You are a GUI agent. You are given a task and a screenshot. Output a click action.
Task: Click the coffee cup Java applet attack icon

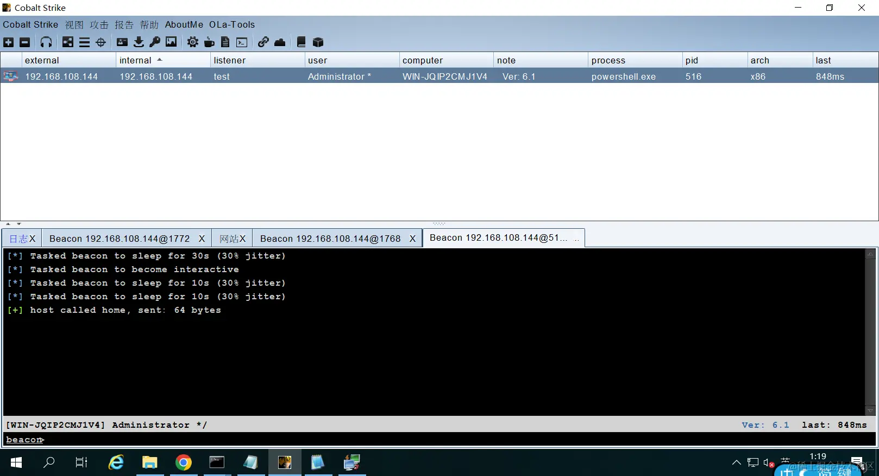[x=209, y=42]
